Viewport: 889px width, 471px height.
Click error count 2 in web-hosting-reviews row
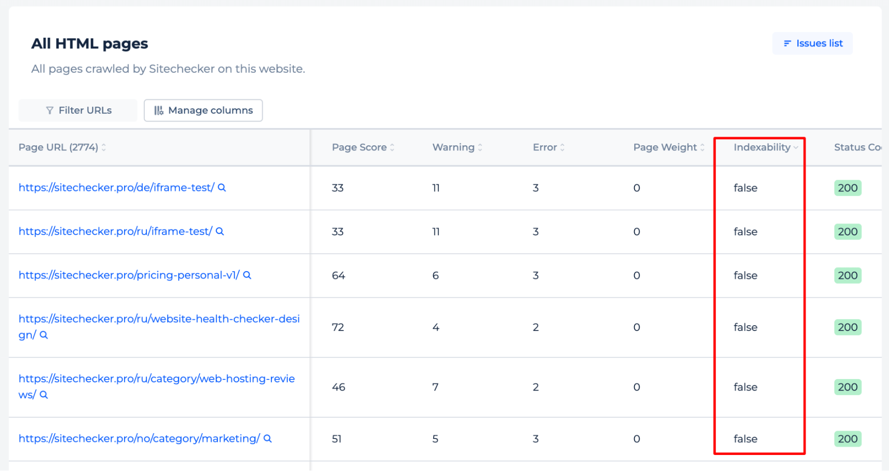tap(536, 387)
